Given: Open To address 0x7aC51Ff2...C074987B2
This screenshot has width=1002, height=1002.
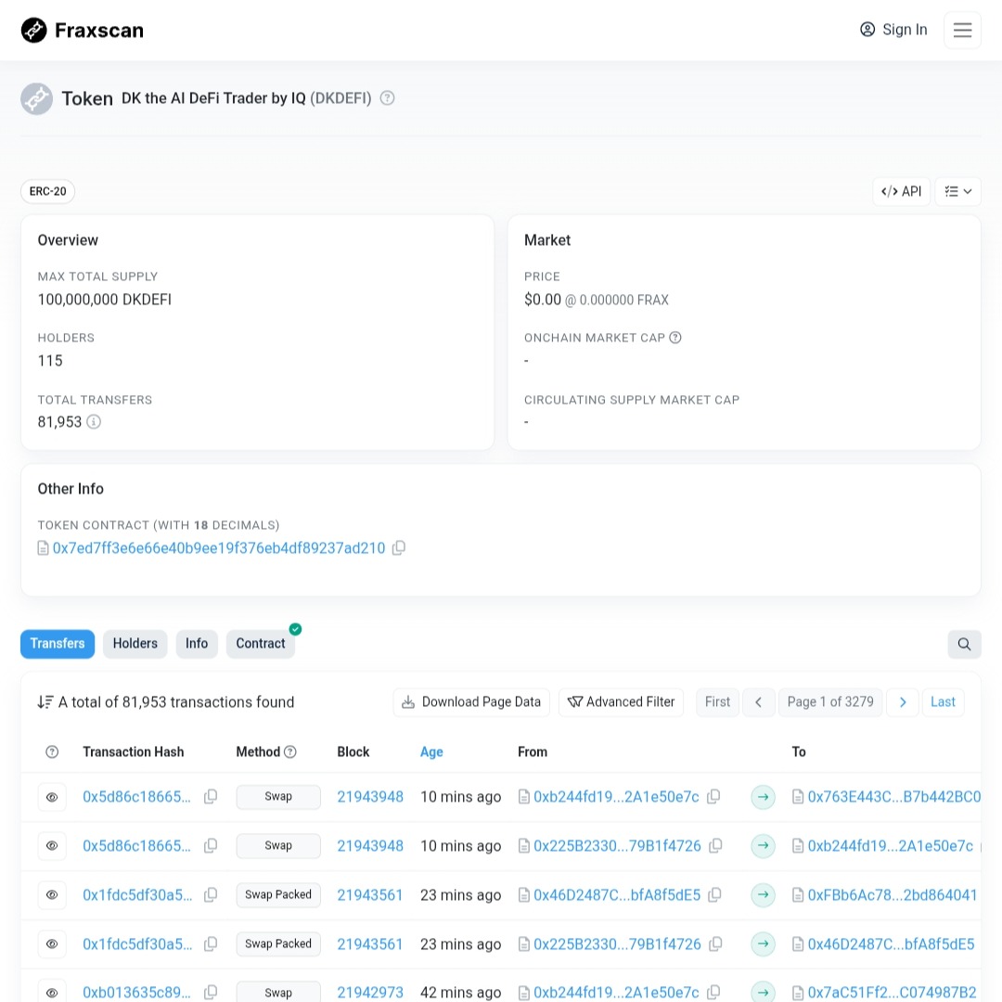Looking at the screenshot, I should (893, 993).
